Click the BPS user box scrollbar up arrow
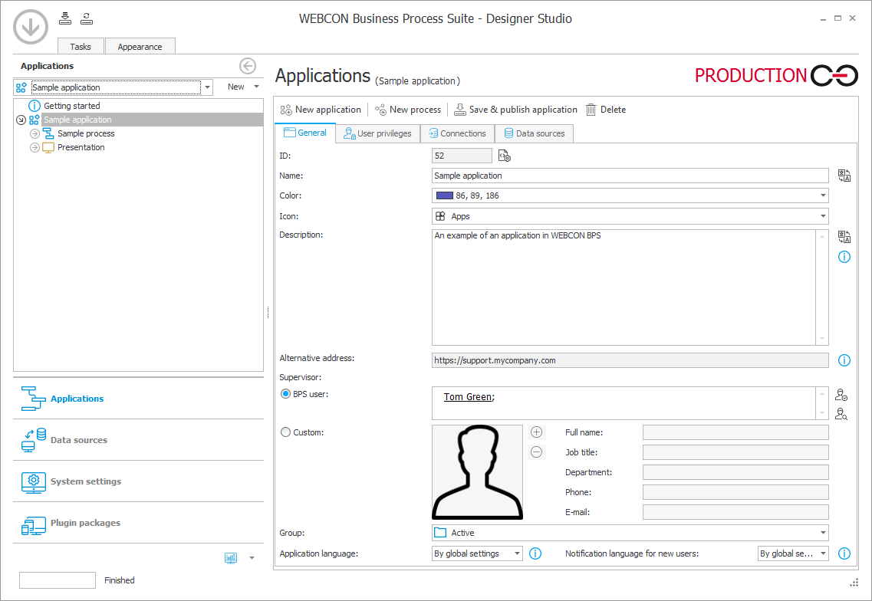The height and width of the screenshot is (601, 872). [822, 394]
